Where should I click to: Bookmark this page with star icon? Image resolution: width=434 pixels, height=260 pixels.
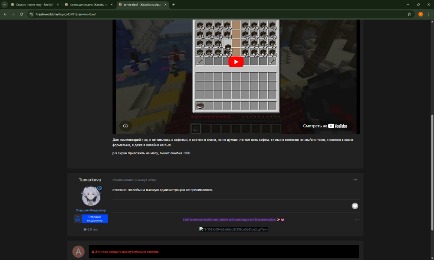click(x=409, y=14)
